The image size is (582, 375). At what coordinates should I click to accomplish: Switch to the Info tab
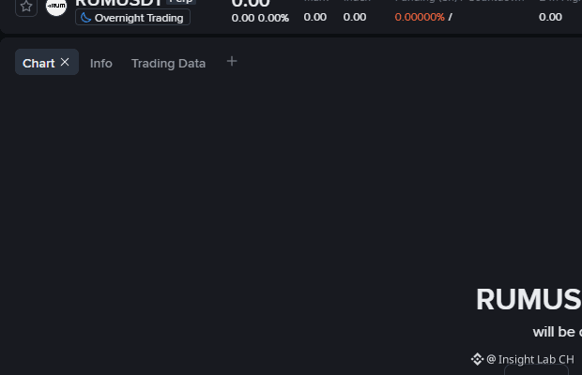click(101, 64)
